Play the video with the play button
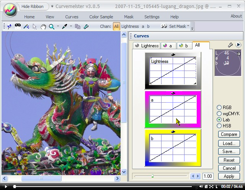The height and width of the screenshot is (190, 245). pyautogui.click(x=6, y=187)
